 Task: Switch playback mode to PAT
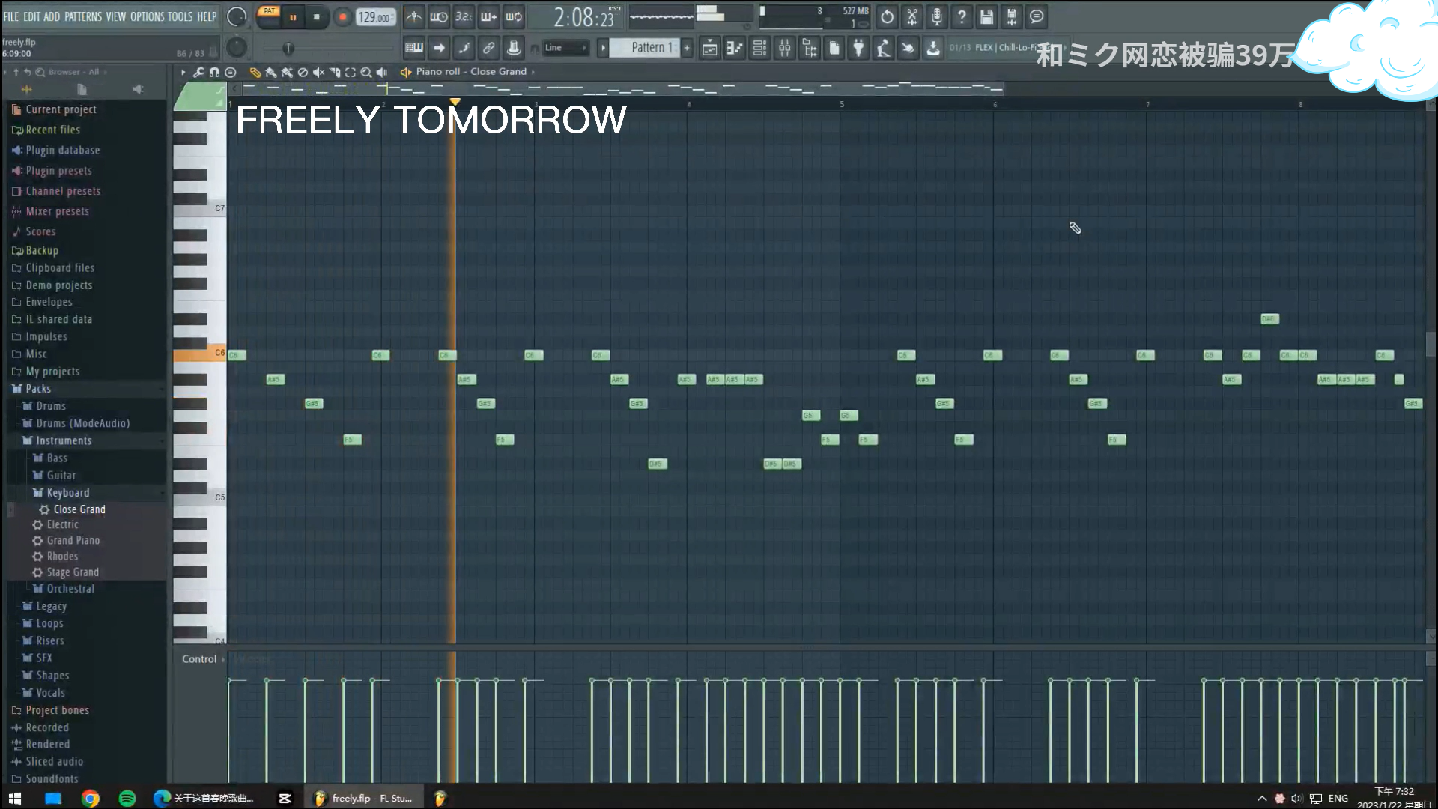(x=268, y=11)
